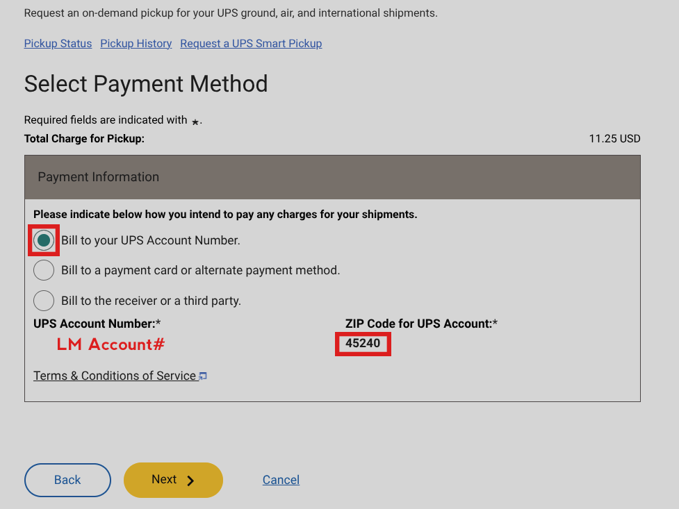Click the LM Account# account number value

point(111,344)
